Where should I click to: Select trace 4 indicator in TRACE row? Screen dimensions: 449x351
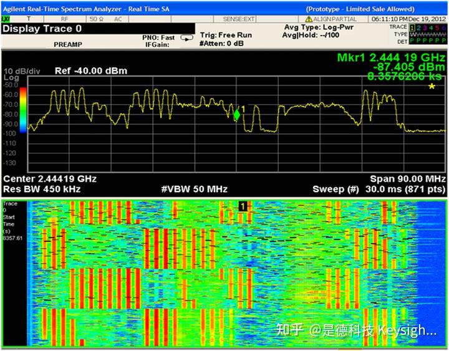pyautogui.click(x=431, y=27)
